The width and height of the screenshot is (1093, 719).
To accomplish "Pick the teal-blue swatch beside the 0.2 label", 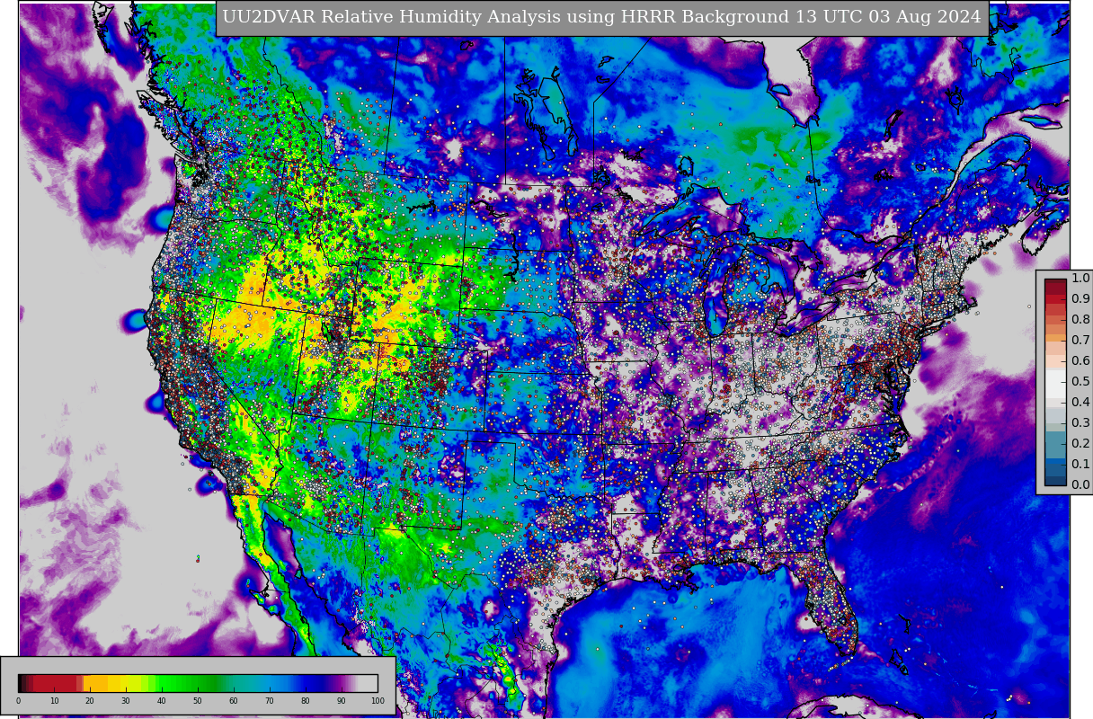I will point(1055,444).
